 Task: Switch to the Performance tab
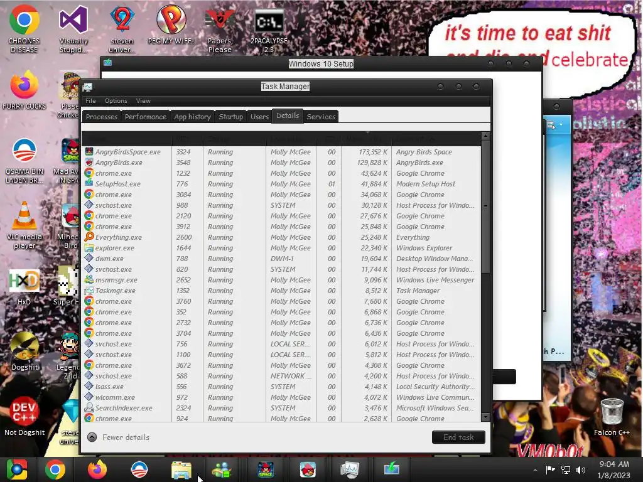point(146,117)
